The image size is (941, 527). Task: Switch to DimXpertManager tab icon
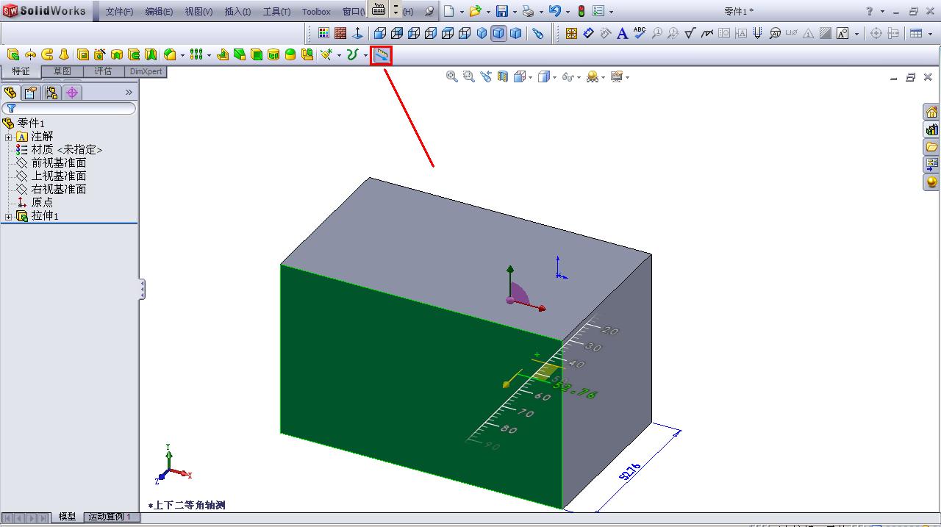[71, 93]
